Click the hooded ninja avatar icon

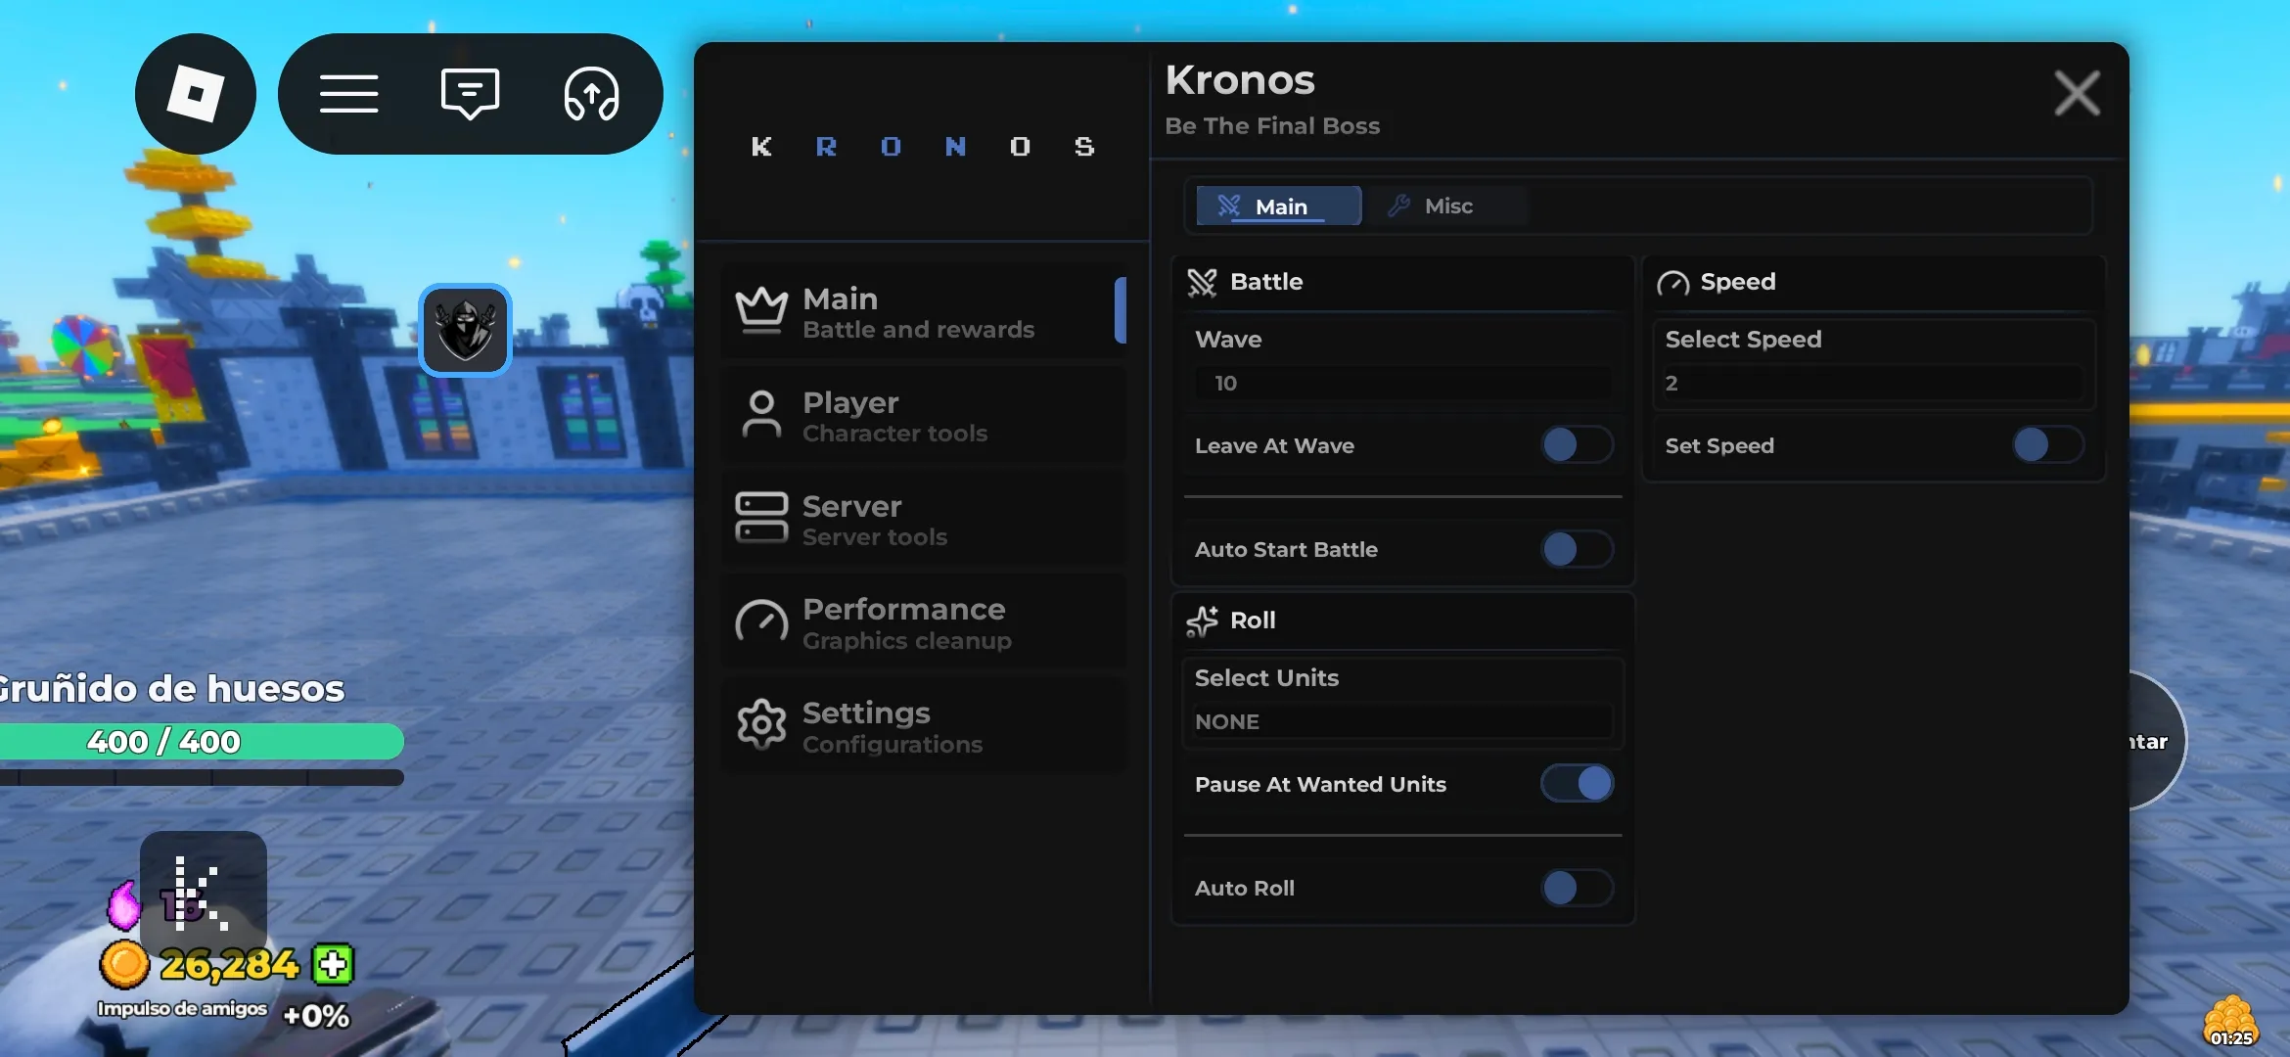(466, 330)
